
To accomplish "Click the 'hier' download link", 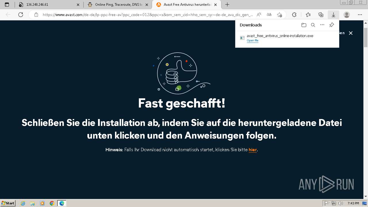I will (x=253, y=150).
